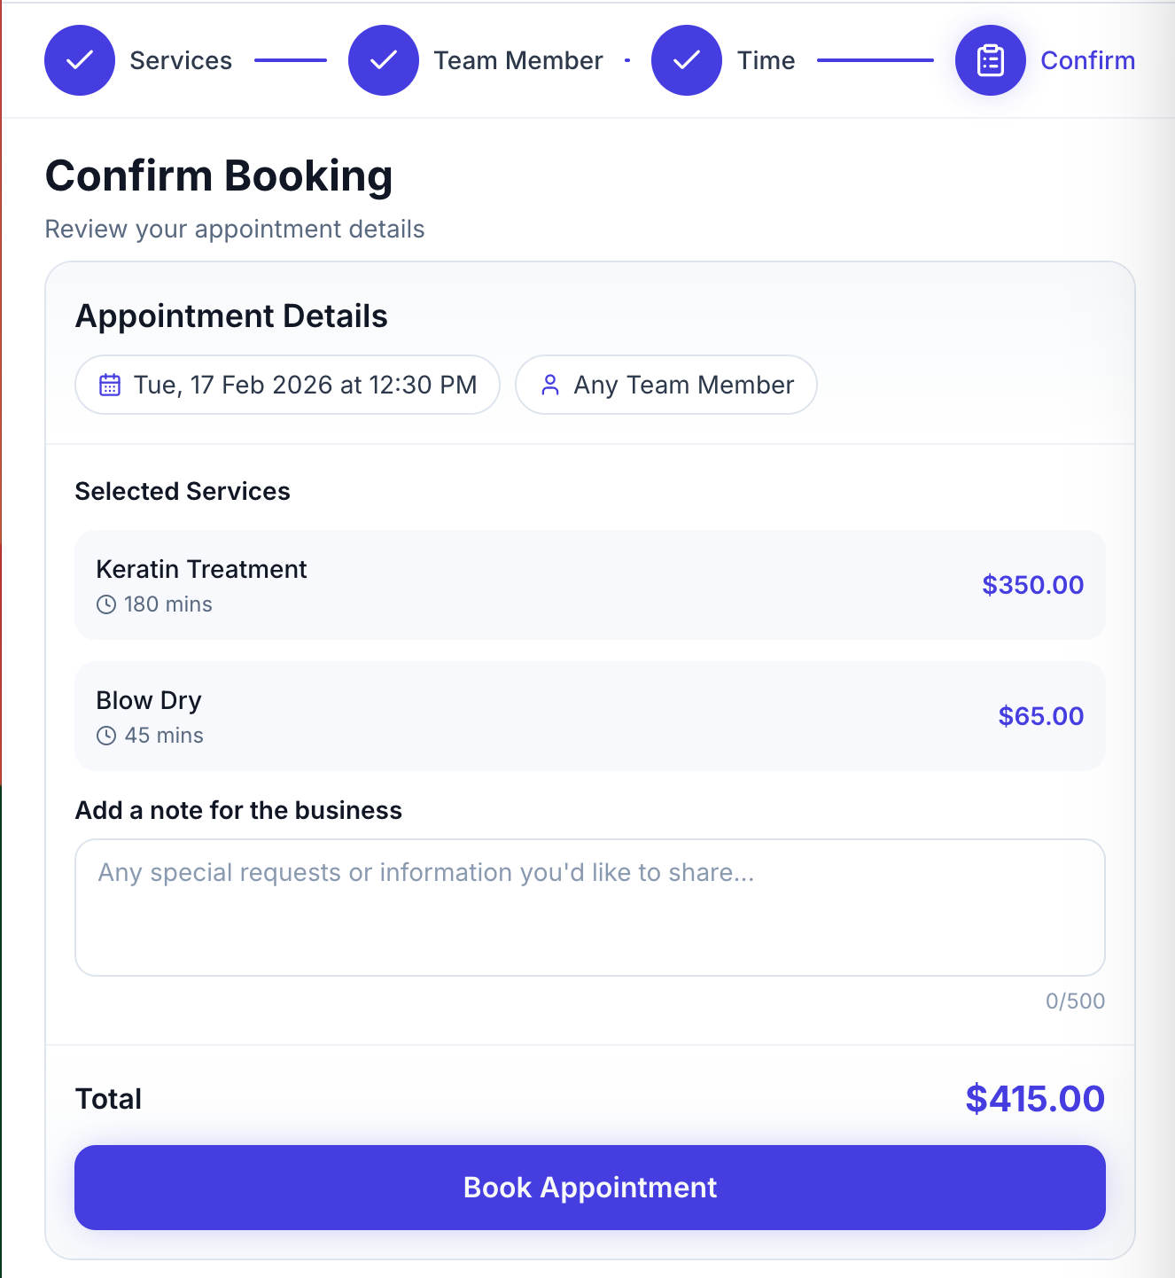Select the Blow Dry service row
Image resolution: width=1175 pixels, height=1278 pixels.
(x=590, y=716)
